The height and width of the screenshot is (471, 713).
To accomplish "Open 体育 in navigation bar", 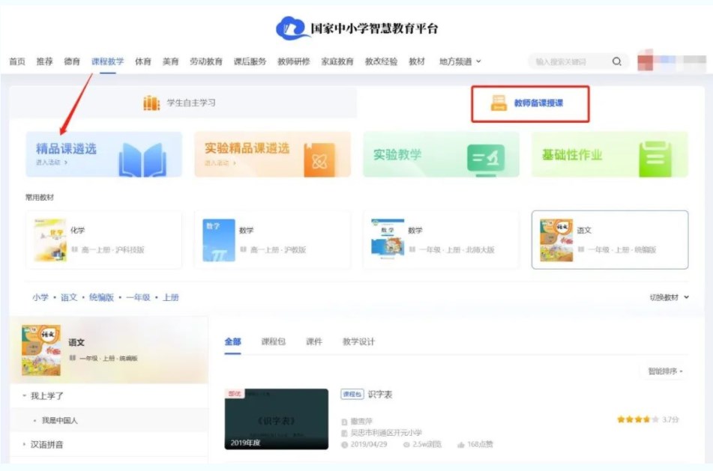I will [142, 61].
